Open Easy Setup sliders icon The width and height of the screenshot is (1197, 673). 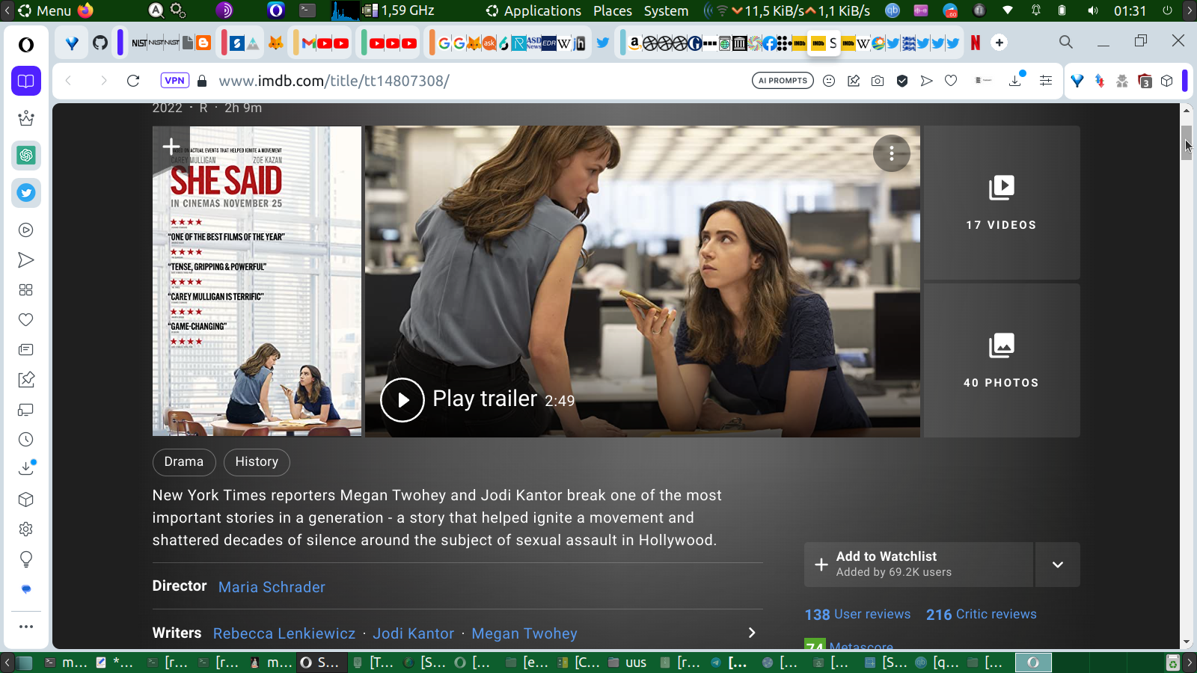tap(1046, 81)
